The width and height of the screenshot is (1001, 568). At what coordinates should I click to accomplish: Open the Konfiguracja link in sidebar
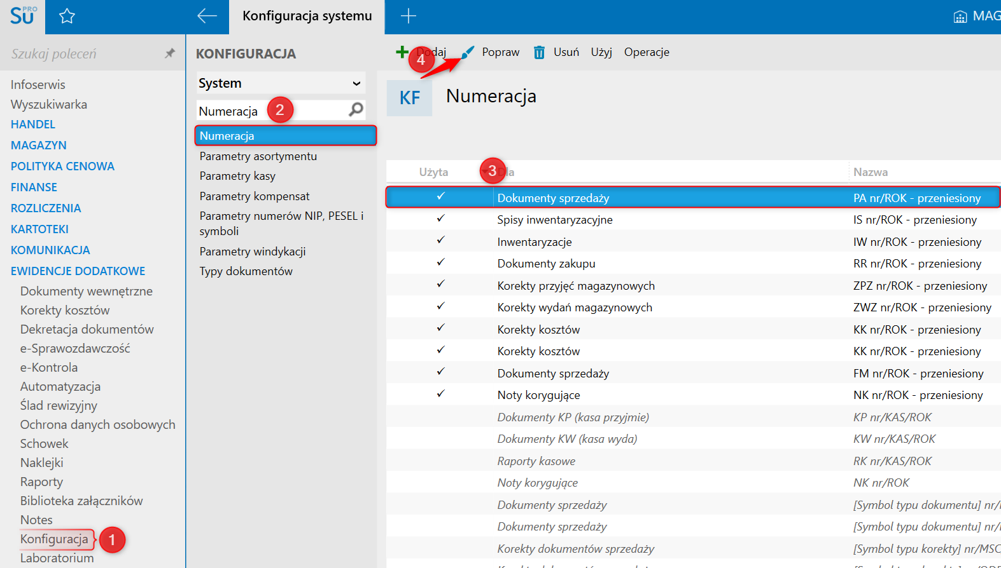(55, 539)
